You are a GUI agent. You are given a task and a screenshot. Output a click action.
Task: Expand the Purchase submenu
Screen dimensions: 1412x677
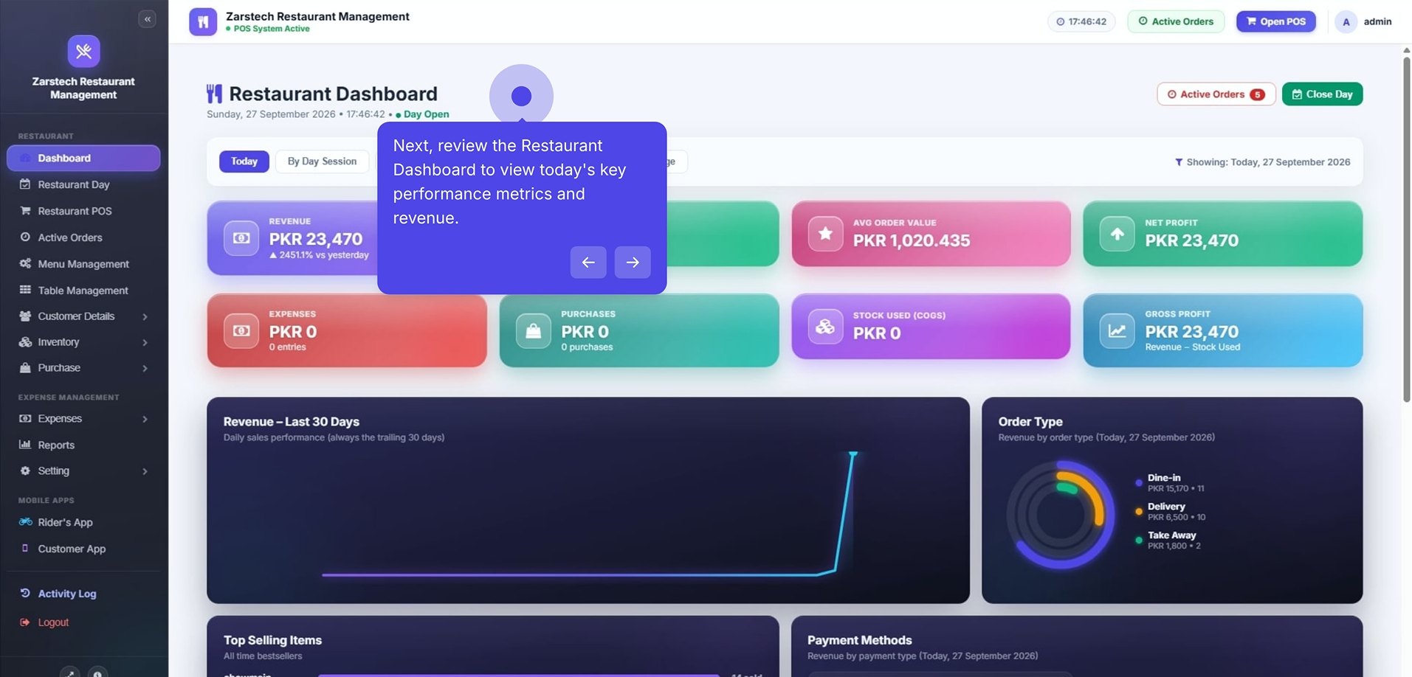point(83,368)
